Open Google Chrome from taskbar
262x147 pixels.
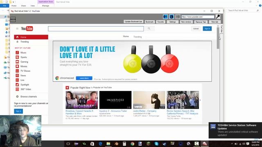click(133, 144)
